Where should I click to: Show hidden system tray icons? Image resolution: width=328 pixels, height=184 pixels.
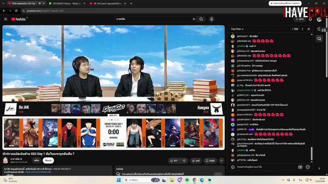point(283,180)
